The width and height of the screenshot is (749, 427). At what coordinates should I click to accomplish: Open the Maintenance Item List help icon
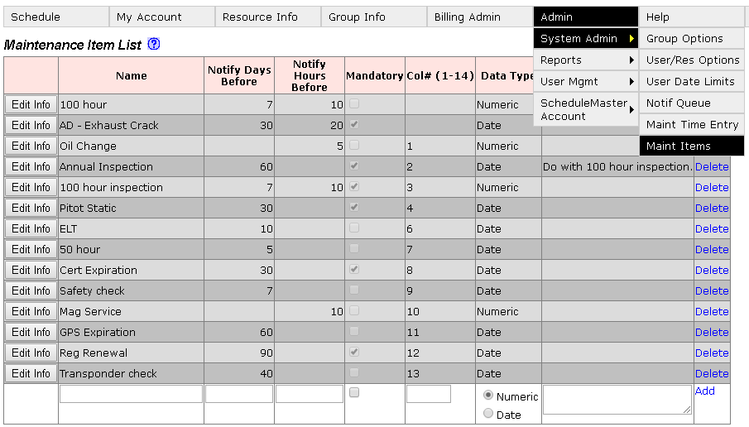[154, 44]
